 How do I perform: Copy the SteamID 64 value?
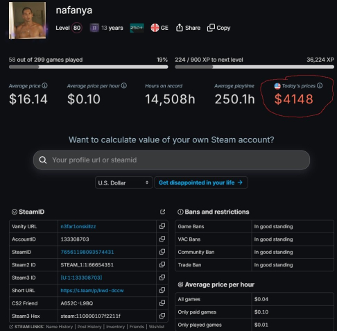(162, 252)
